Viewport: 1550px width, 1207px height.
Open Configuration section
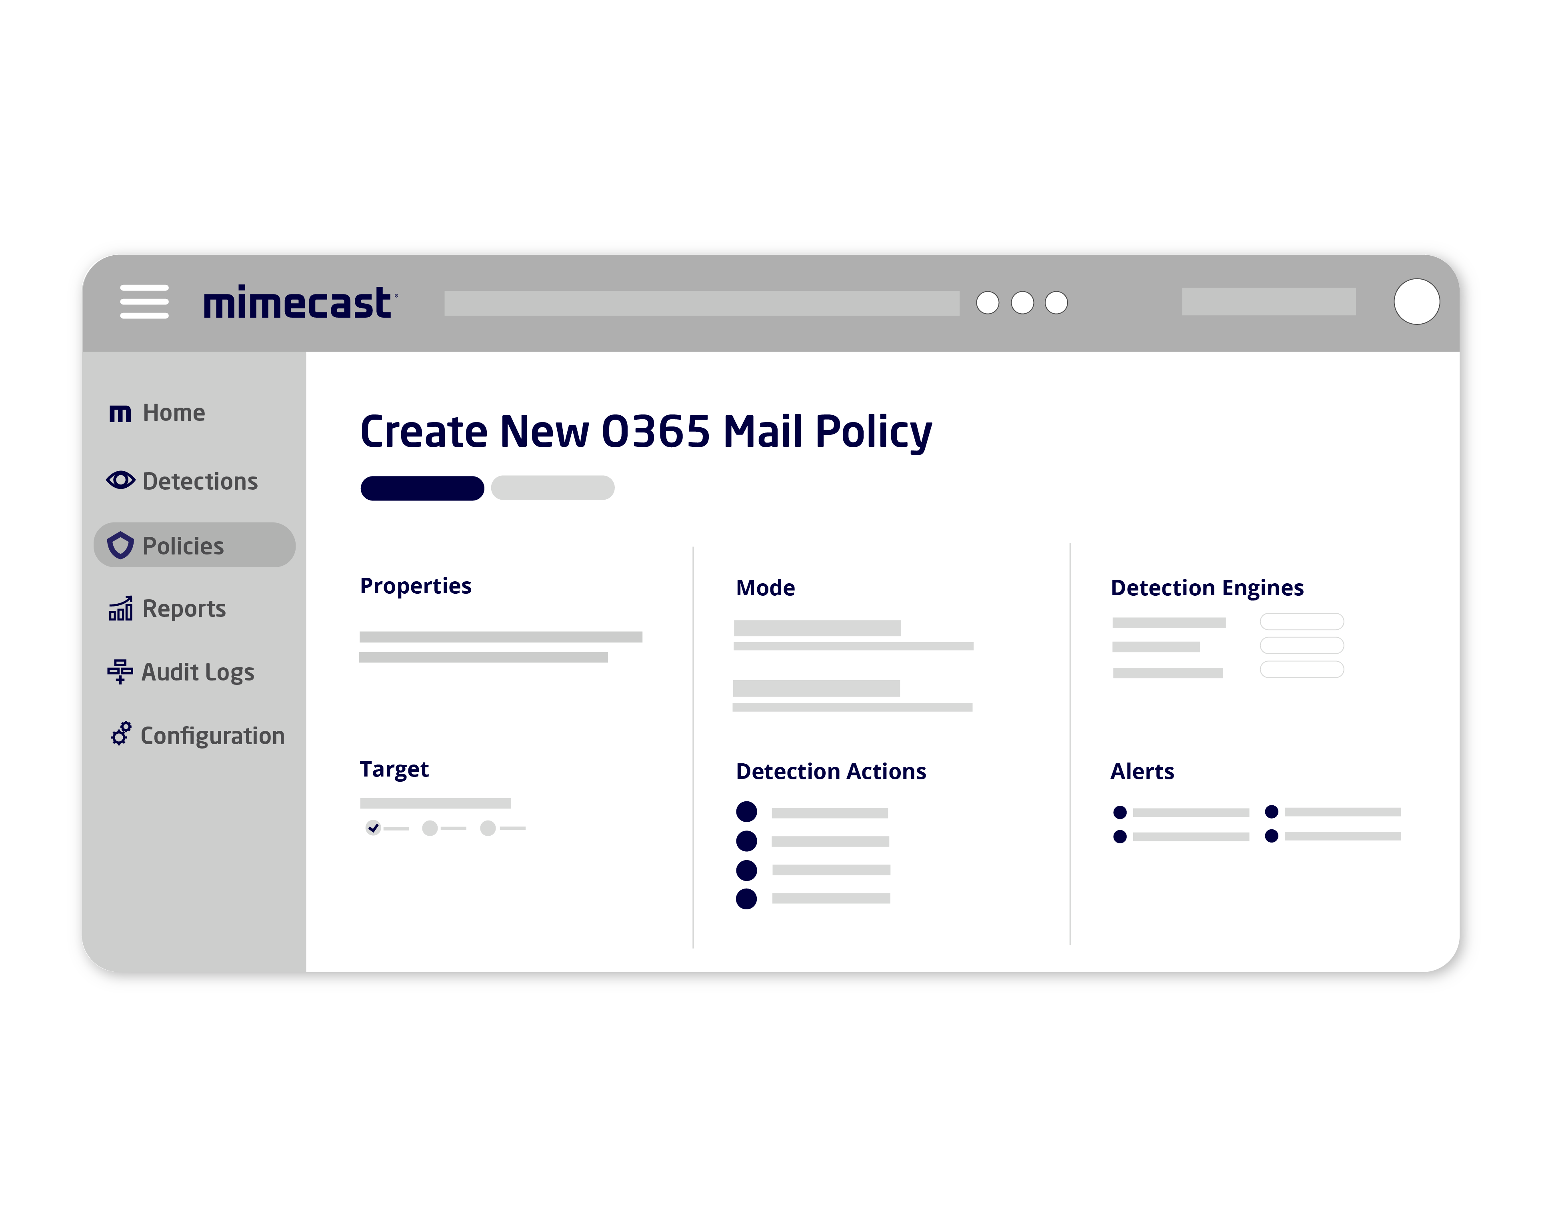(x=212, y=736)
